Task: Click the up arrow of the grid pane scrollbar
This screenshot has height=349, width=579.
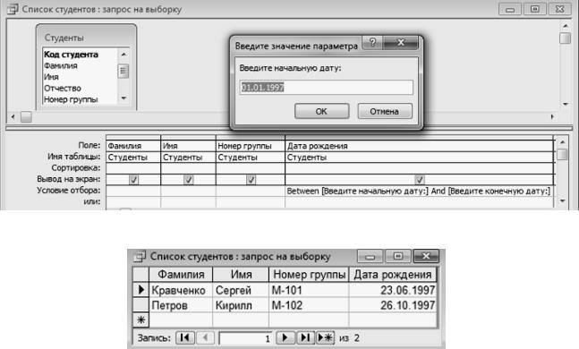Action: 562,142
